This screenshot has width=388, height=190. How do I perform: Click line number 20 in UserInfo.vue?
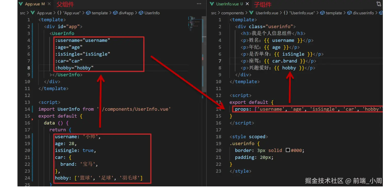219,150
